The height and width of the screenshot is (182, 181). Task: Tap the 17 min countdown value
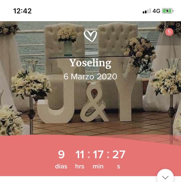[98, 154]
